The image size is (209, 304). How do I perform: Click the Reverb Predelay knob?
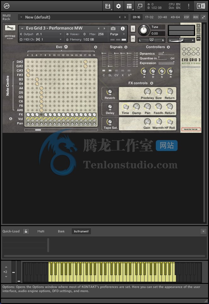(147, 91)
